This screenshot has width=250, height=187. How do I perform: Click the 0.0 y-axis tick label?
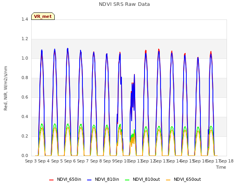25,156
